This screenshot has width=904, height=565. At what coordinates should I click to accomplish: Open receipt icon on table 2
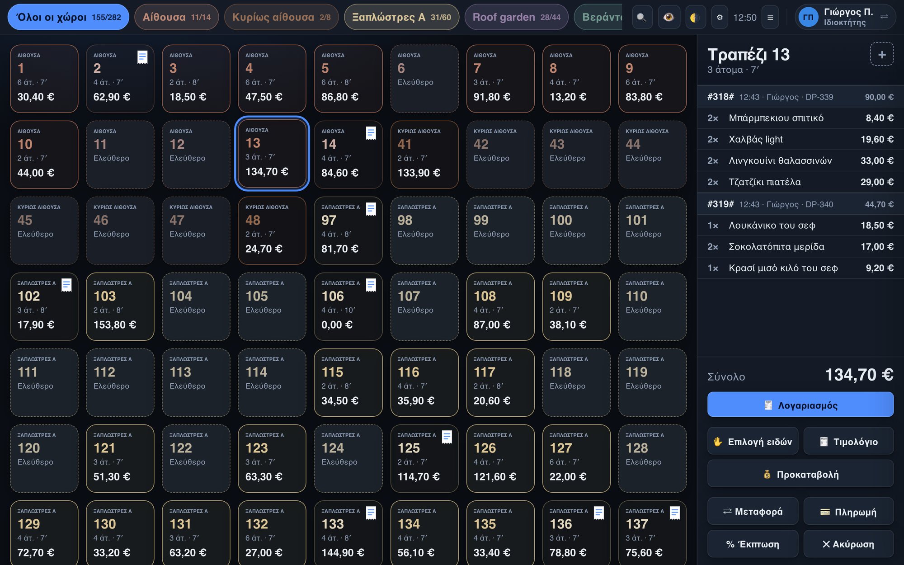click(142, 57)
